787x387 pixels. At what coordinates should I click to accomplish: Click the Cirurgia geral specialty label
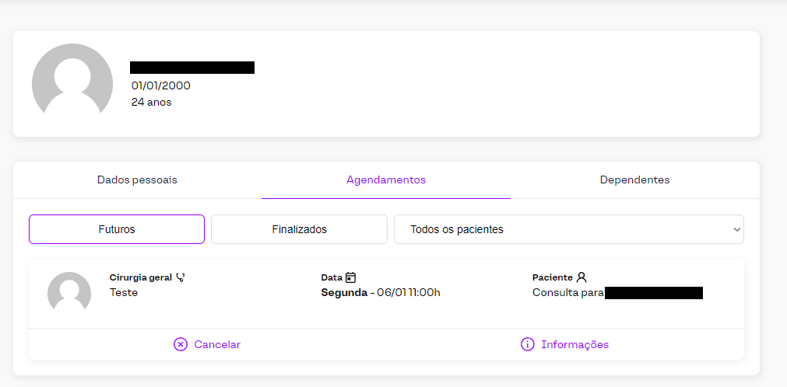141,277
